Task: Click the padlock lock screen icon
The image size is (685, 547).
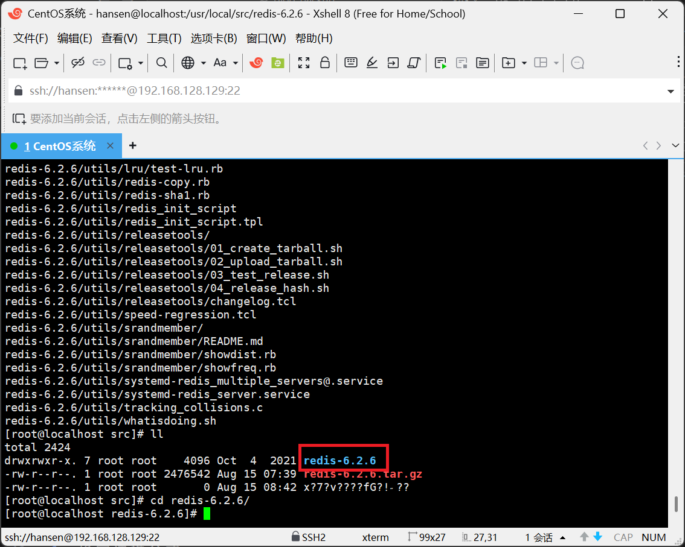Action: coord(324,63)
